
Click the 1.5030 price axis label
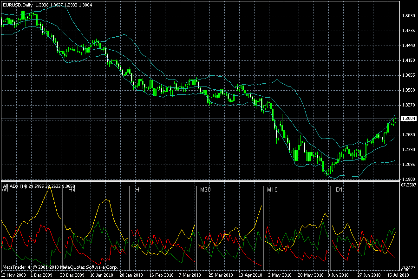(408, 16)
